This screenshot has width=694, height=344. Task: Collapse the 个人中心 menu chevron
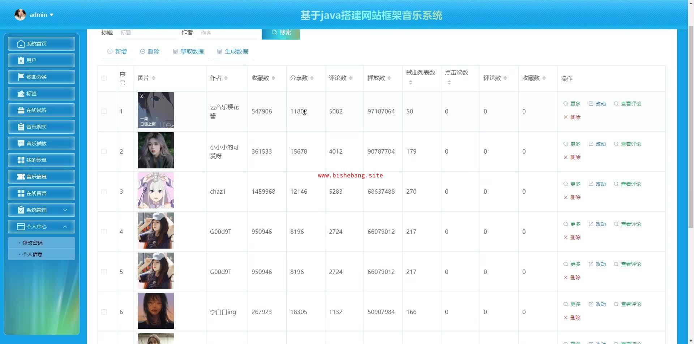(x=65, y=227)
